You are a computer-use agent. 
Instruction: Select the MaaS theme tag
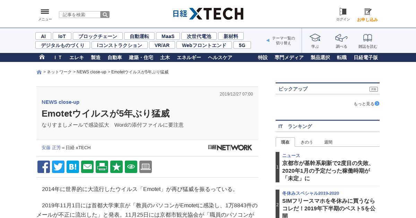(168, 36)
